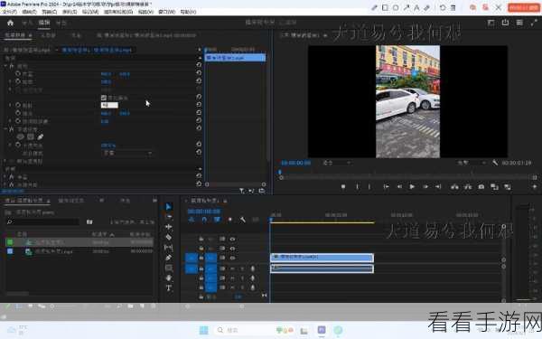Open timeline display settings wrench
The width and height of the screenshot is (542, 339).
click(x=243, y=220)
